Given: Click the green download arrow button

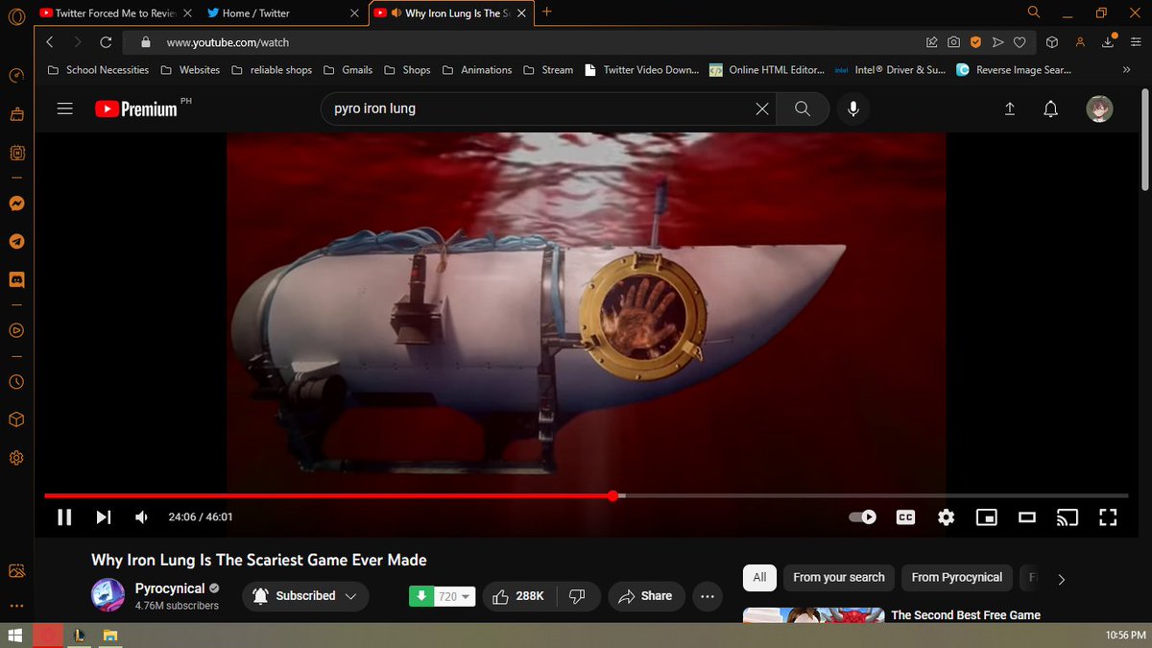Looking at the screenshot, I should tap(421, 596).
